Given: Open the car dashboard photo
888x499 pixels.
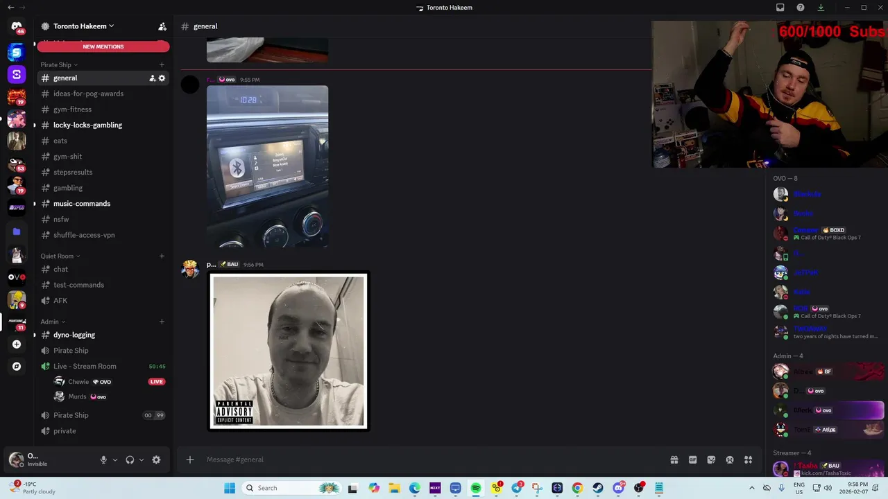Looking at the screenshot, I should coord(267,166).
